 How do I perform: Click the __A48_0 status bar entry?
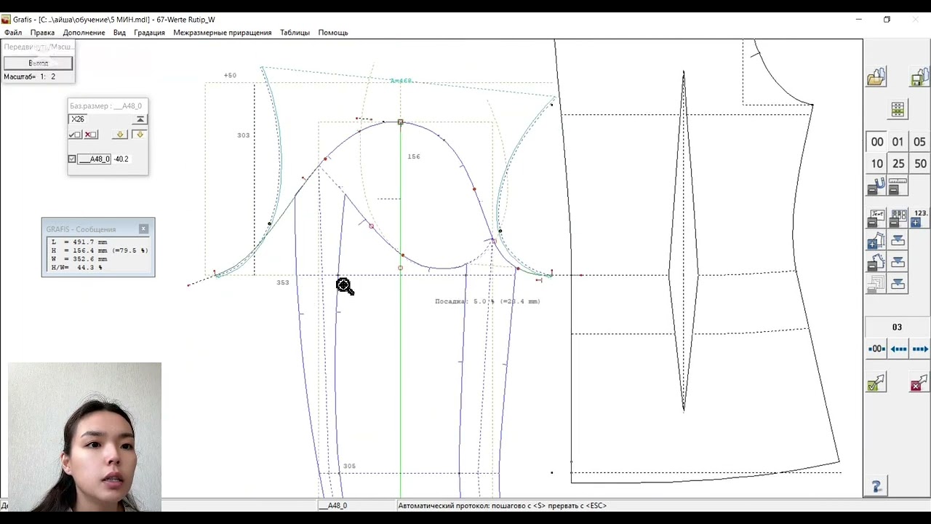click(333, 505)
